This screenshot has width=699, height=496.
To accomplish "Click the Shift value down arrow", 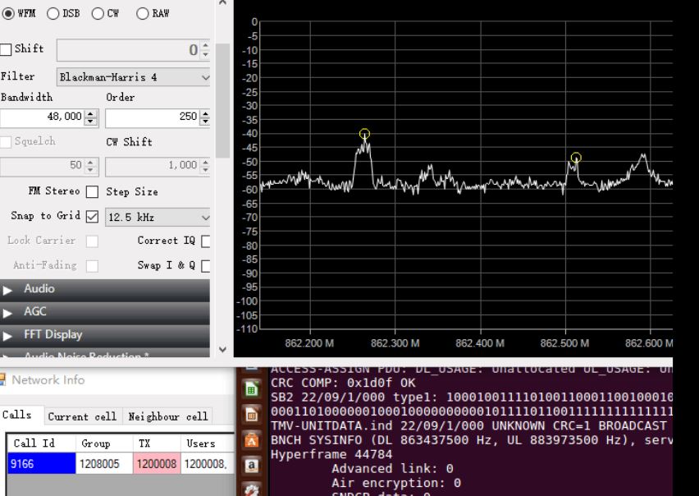I will click(205, 53).
